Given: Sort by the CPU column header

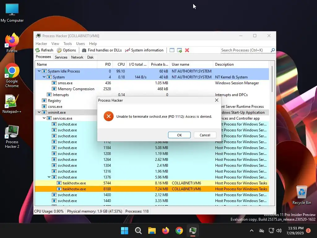Looking at the screenshot, I should pyautogui.click(x=120, y=64).
